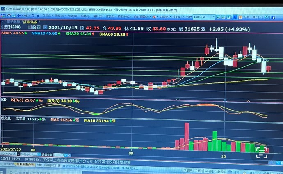Click the home icon in the toolbar

9,16
